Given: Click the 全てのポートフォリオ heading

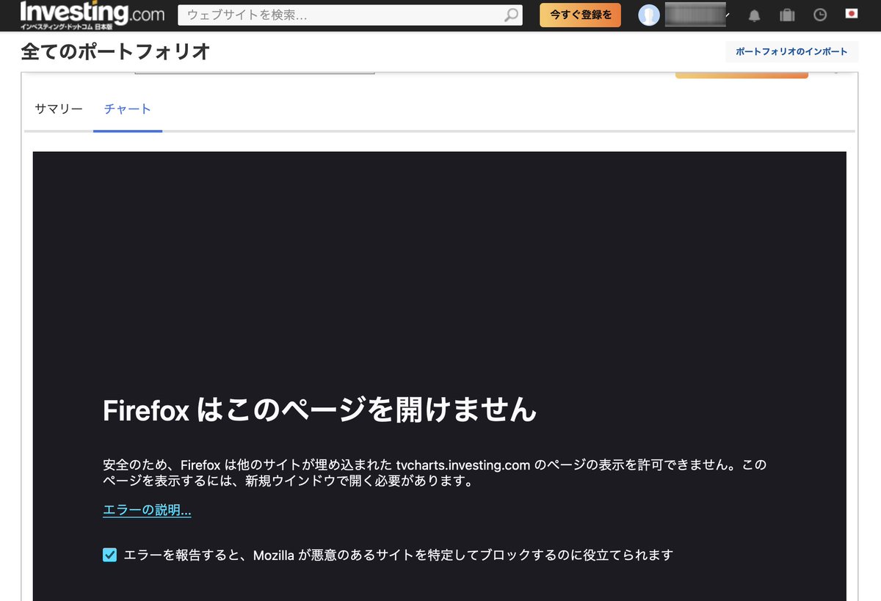Looking at the screenshot, I should pyautogui.click(x=116, y=51).
